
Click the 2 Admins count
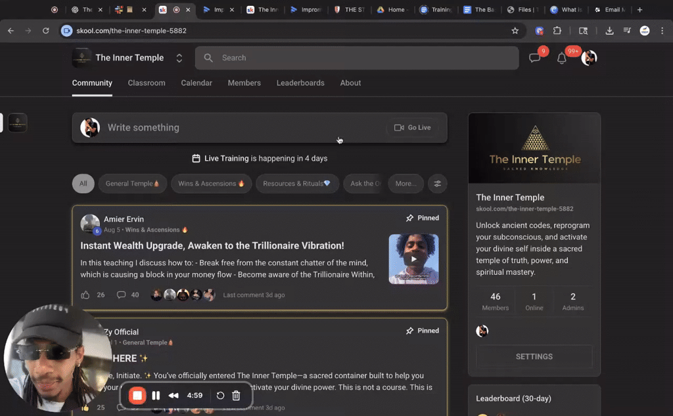572,302
